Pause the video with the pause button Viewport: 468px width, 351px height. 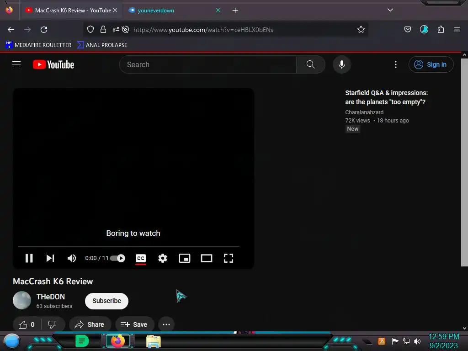(x=29, y=258)
